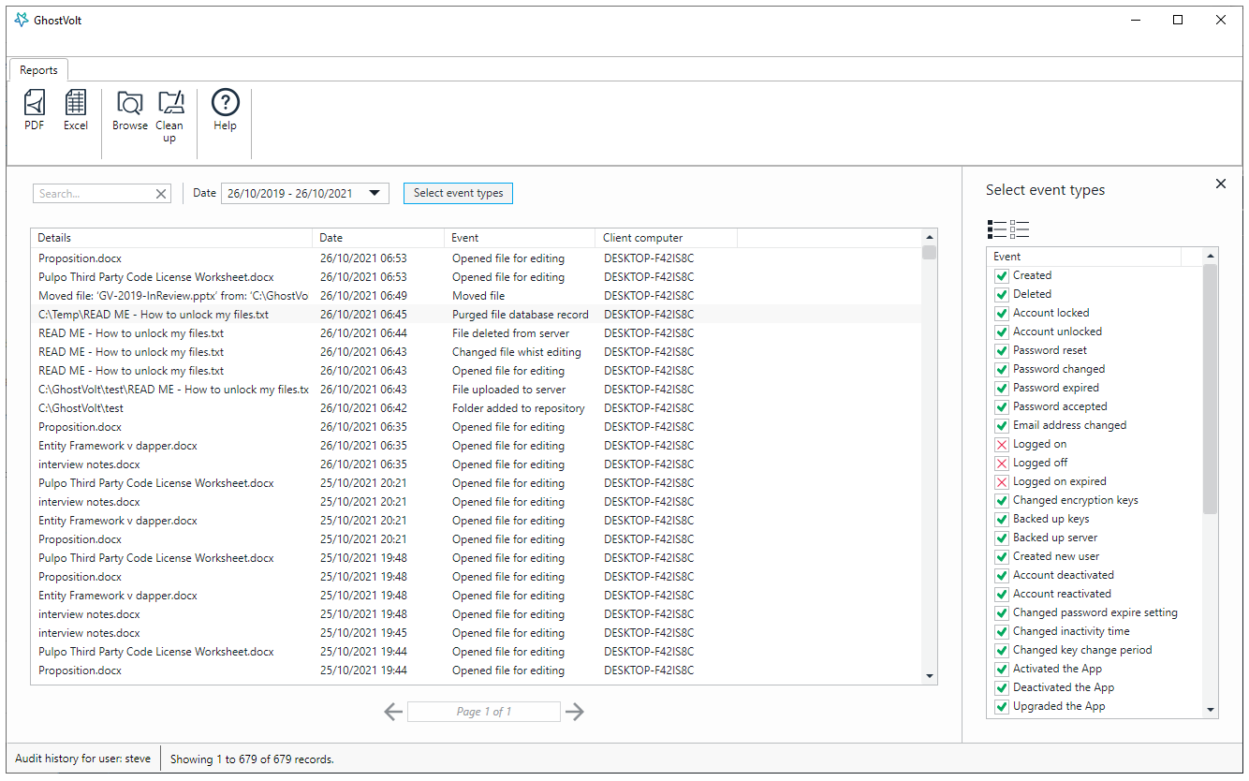Click the 26/10/2021 06:49 date cell
The height and width of the screenshot is (781, 1249).
[x=363, y=296]
